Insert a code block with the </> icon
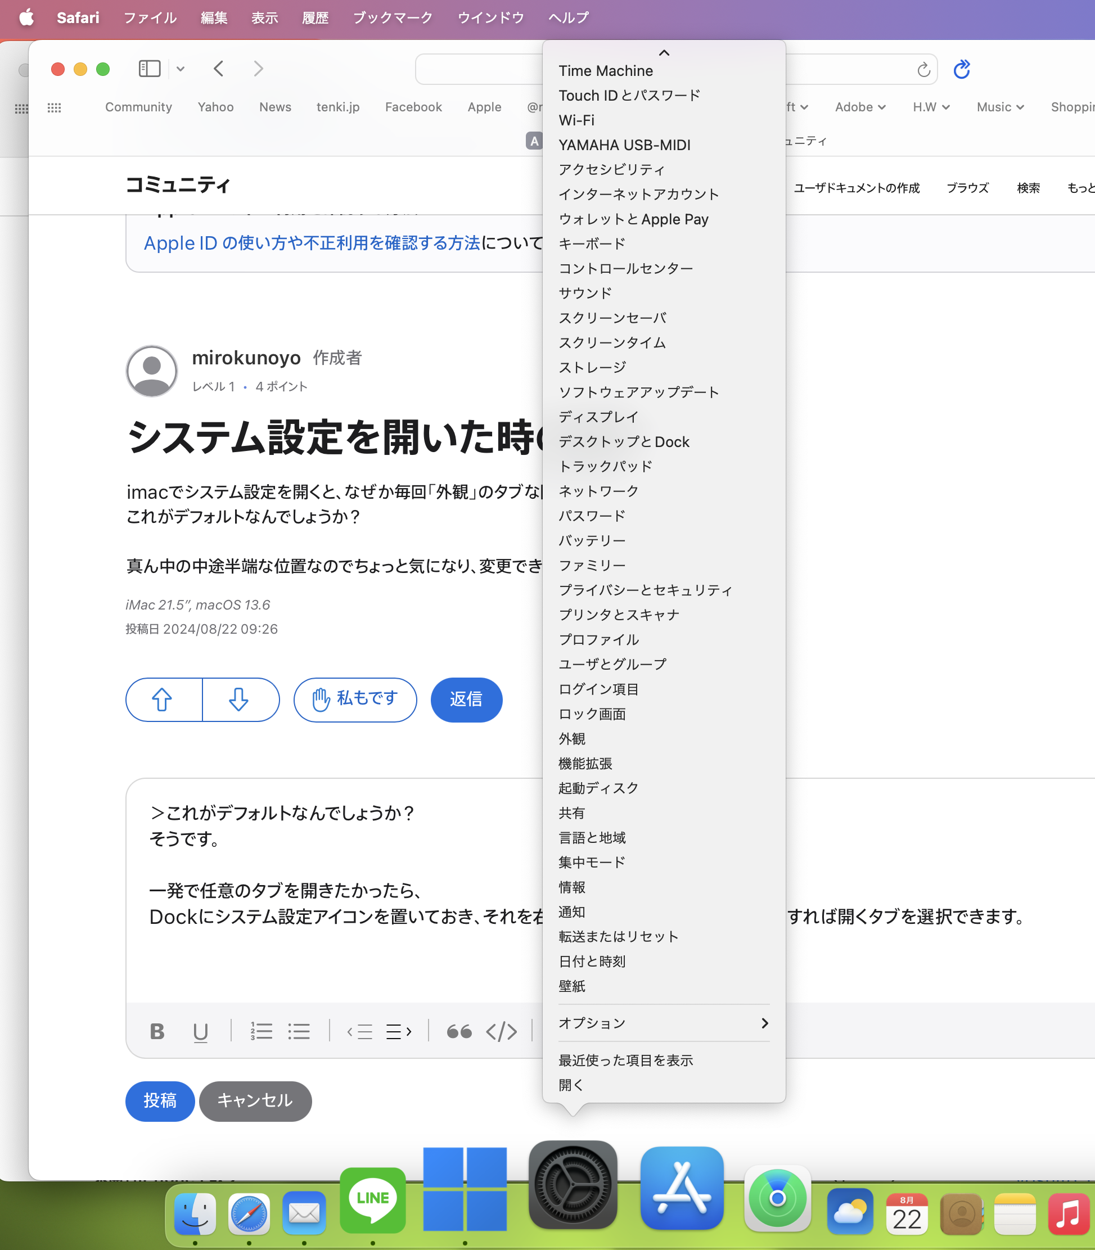Screen dimensions: 1095x1250 pyautogui.click(x=501, y=1032)
